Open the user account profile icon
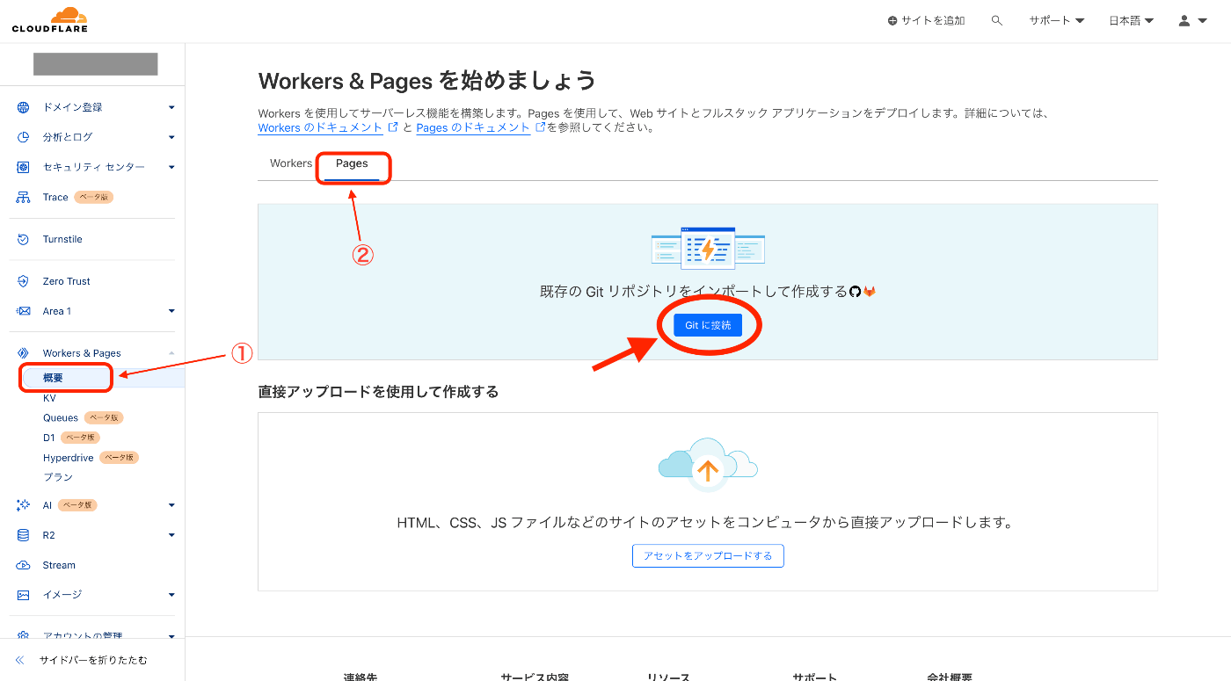Image resolution: width=1231 pixels, height=681 pixels. tap(1184, 20)
